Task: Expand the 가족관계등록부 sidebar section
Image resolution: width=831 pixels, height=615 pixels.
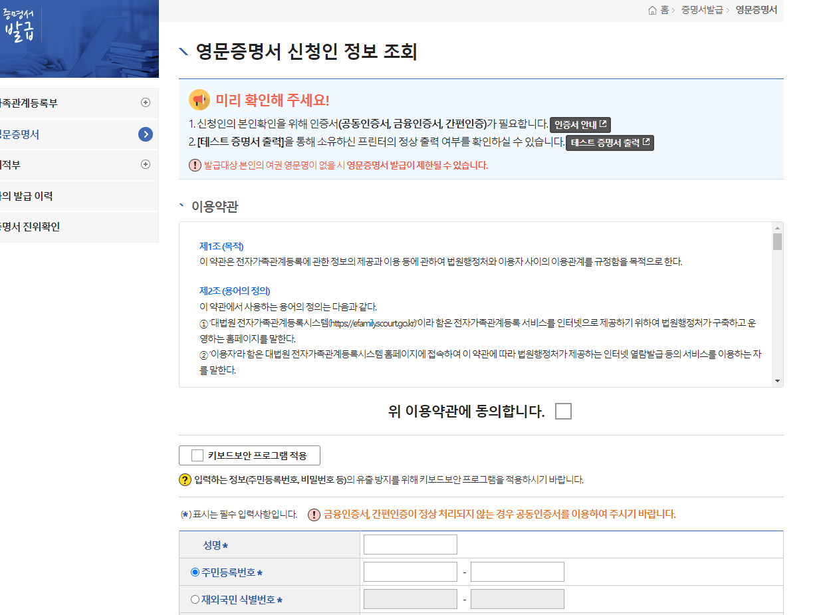Action: point(145,102)
